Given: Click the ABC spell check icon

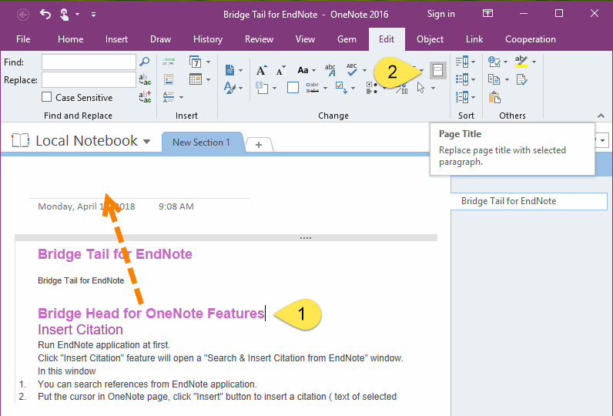Looking at the screenshot, I should [x=351, y=70].
